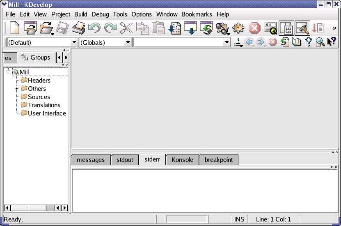Switch to the messages output tab
341x226 pixels.
pos(91,160)
